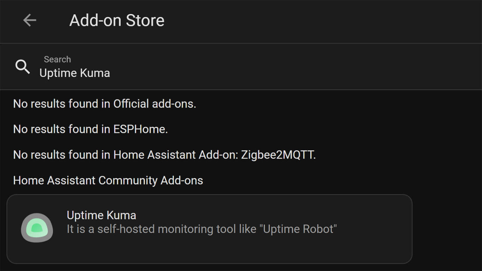Screen dimensions: 482x271
Task: Click the Home Assistant Community Add-ons heading
Action: [108, 180]
